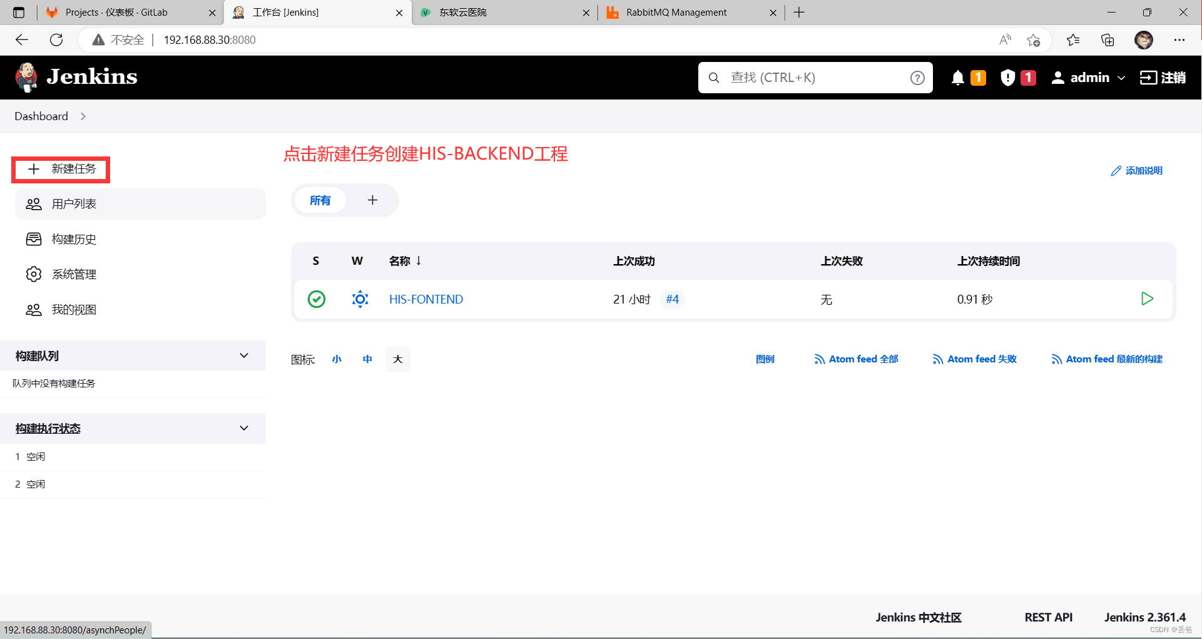Open a new browser tab with plus

(x=799, y=13)
